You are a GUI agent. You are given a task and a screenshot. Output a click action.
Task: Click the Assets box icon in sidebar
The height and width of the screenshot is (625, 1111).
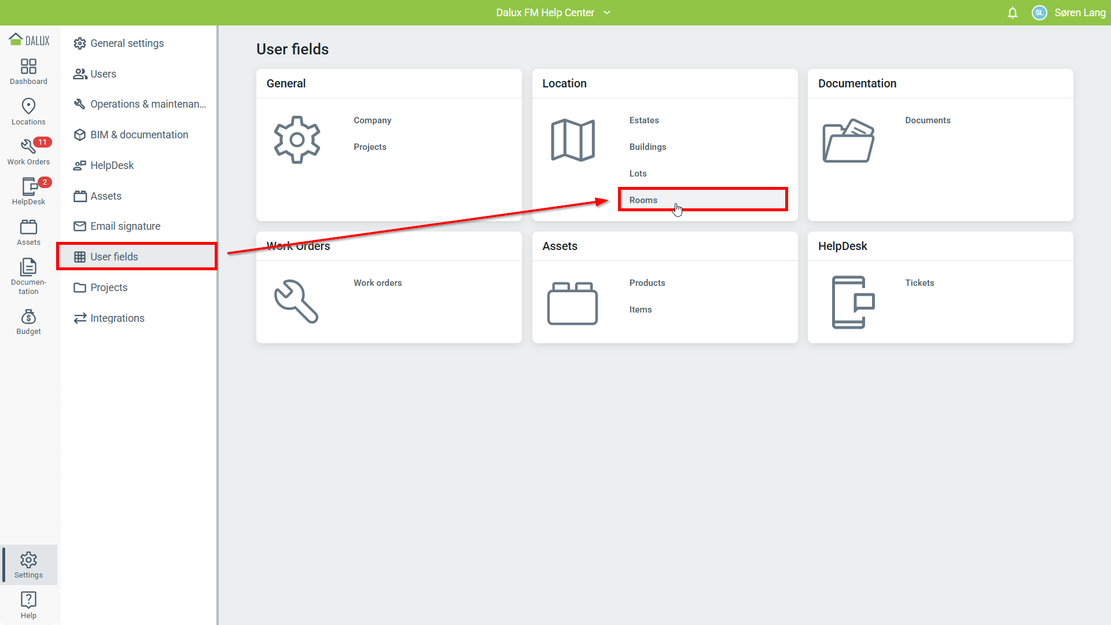pos(28,232)
